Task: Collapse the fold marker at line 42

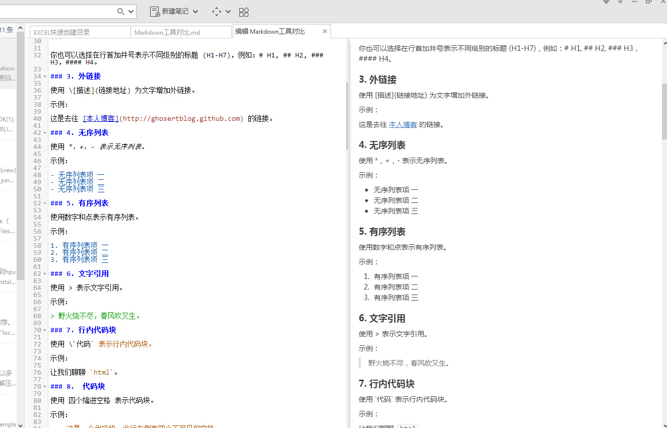Action: (x=45, y=133)
